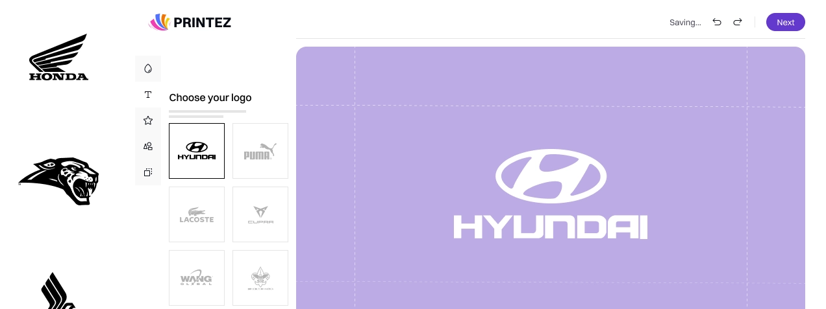Click the dashed-square layers icon in sidebar

148,172
